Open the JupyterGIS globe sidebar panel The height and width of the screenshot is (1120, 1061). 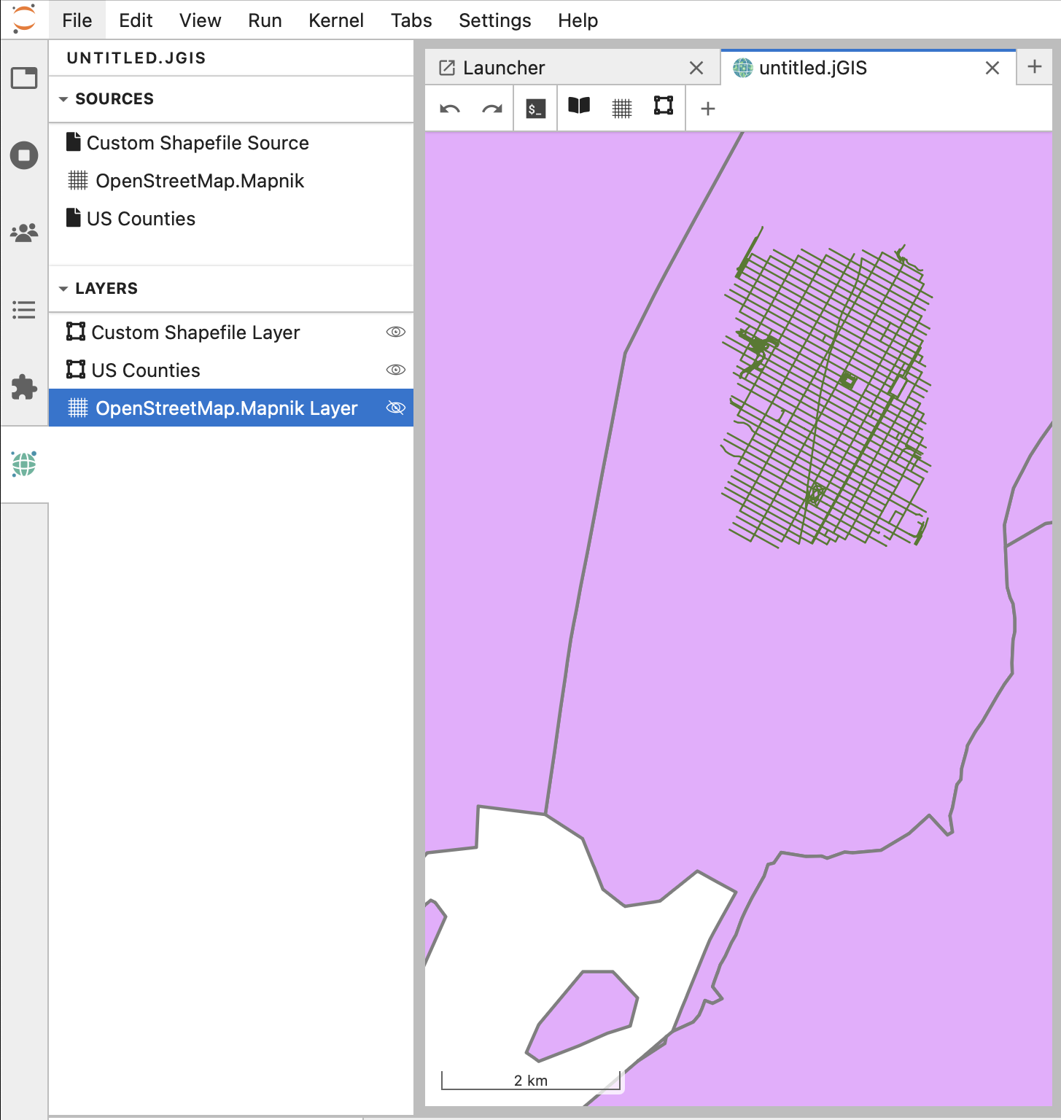[x=24, y=464]
